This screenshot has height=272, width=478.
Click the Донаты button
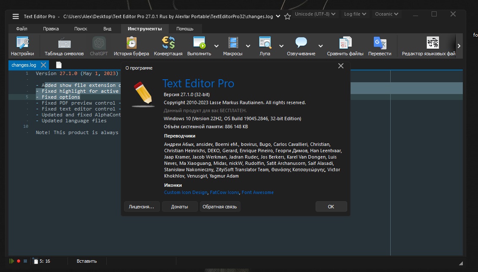180,207
